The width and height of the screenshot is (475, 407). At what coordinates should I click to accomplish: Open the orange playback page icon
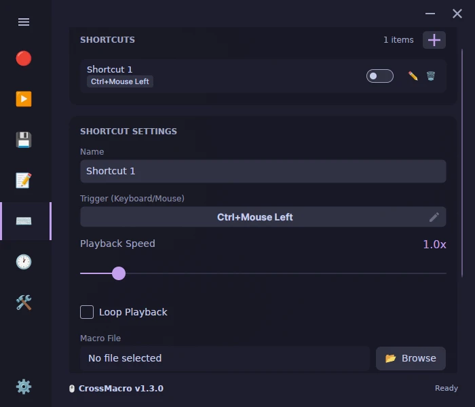point(24,99)
